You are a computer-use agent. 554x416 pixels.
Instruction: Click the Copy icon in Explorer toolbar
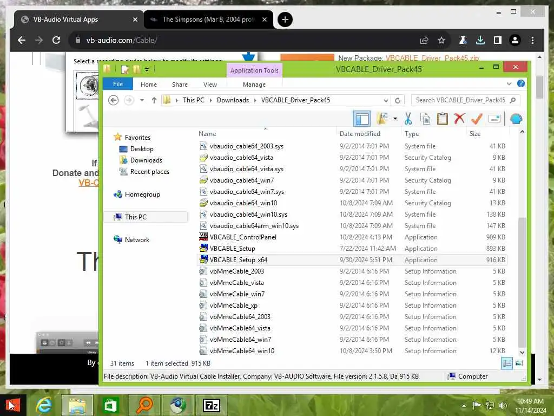(425, 119)
